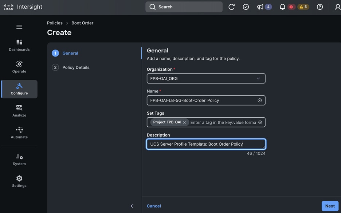The height and width of the screenshot is (213, 341).
Task: Click the Boot Order breadcrumb
Action: tap(82, 23)
